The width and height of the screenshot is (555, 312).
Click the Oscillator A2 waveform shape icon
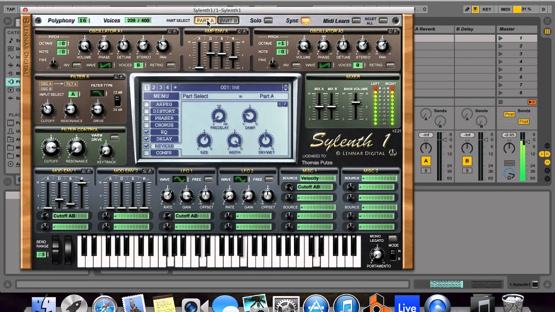324,65
